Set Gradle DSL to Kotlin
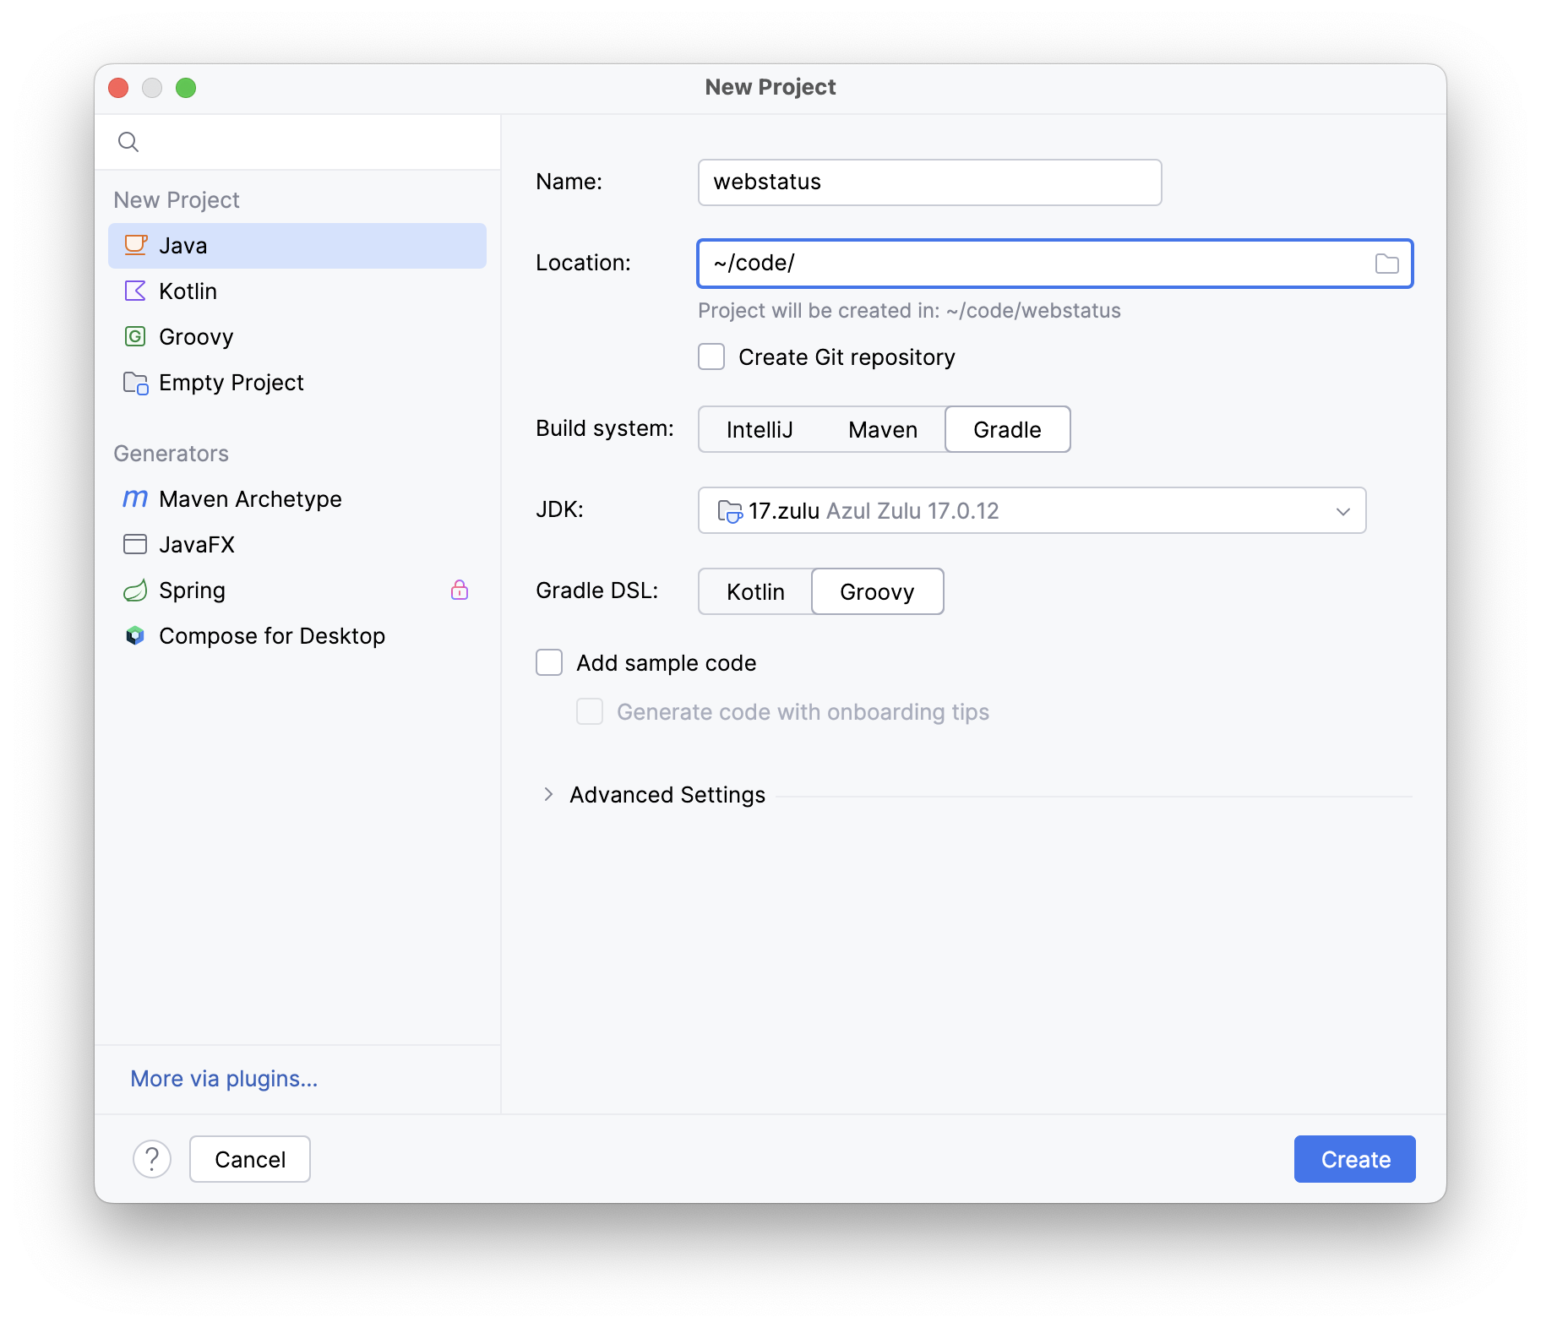The image size is (1541, 1328). tap(755, 591)
